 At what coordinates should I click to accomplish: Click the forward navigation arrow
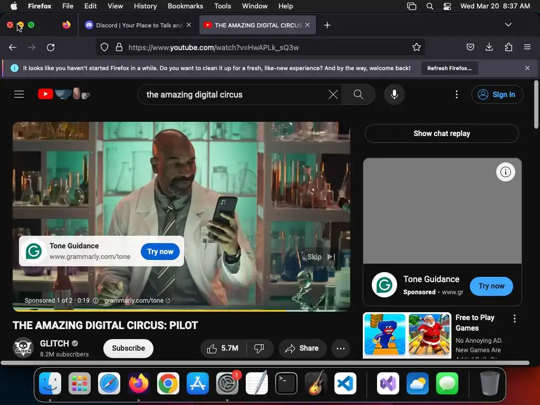coord(32,47)
